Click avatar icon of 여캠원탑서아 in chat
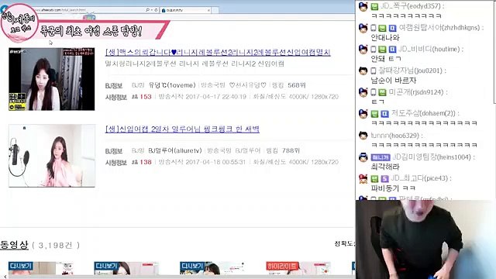The width and height of the screenshot is (496, 279). pyautogui.click(x=363, y=28)
